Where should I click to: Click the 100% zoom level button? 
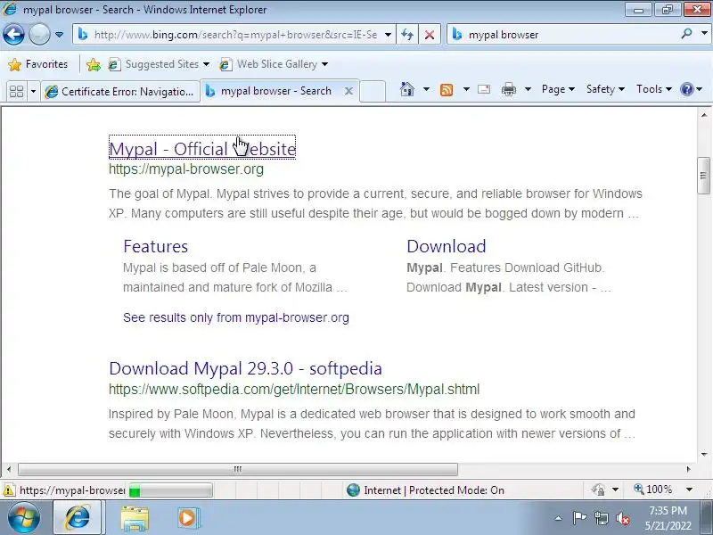click(653, 490)
